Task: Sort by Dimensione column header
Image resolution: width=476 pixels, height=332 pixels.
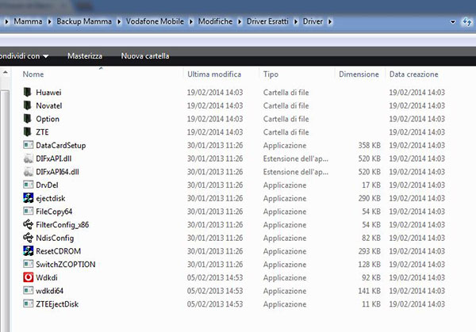Action: tap(359, 74)
